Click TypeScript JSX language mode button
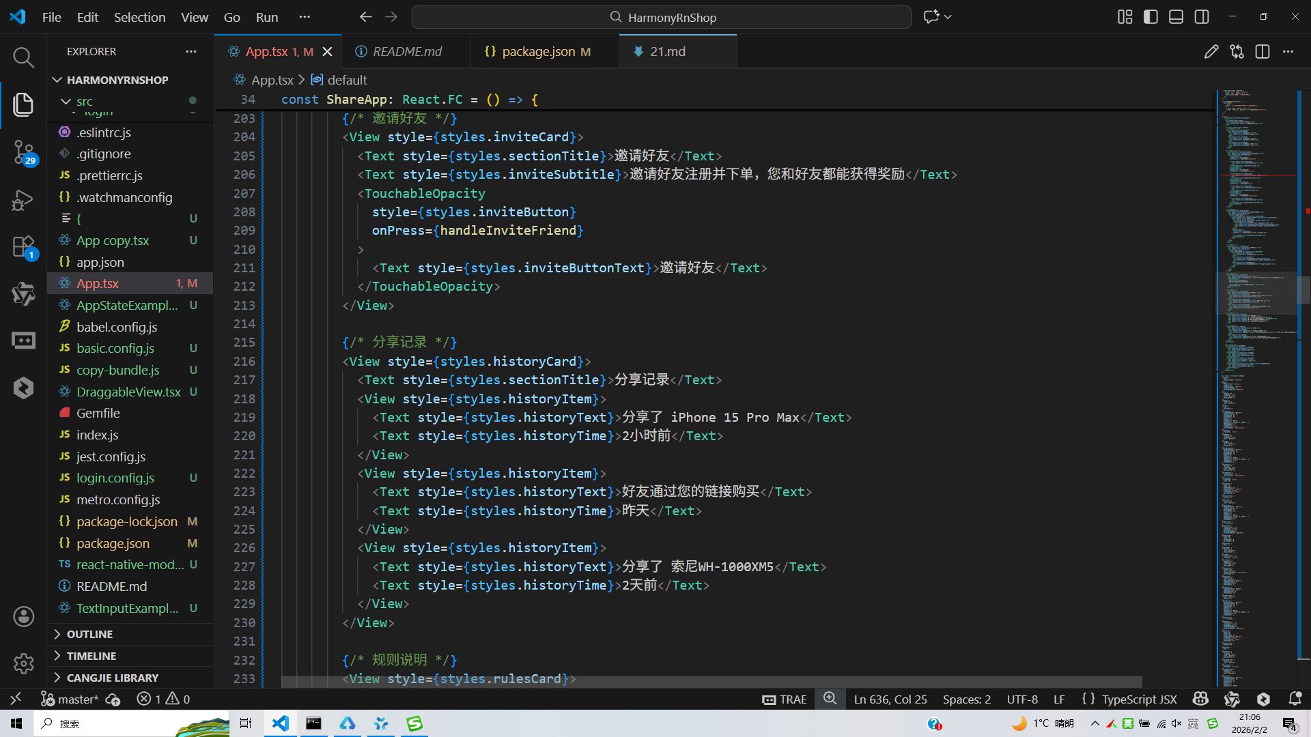 [1139, 699]
